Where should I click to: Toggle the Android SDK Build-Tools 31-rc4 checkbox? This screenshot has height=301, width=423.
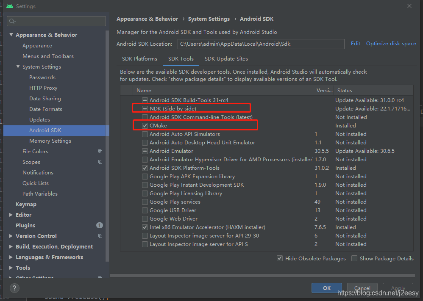pos(145,100)
